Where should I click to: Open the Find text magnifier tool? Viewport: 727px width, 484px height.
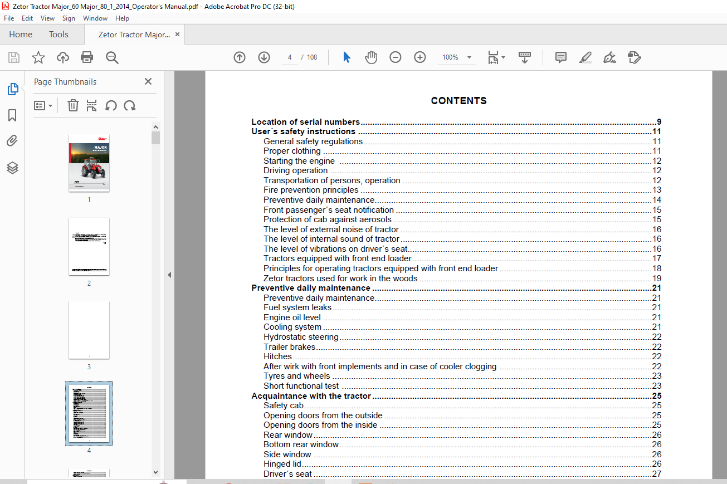tap(112, 57)
